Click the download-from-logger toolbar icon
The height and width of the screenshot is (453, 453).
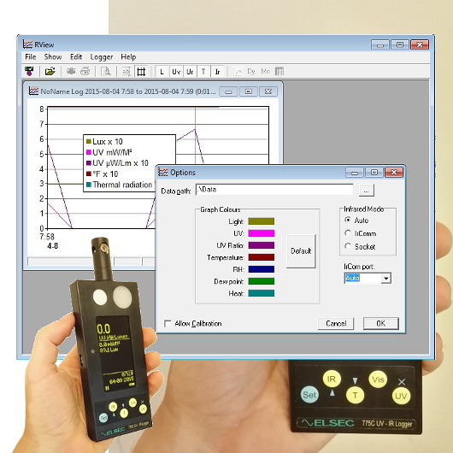[x=29, y=71]
